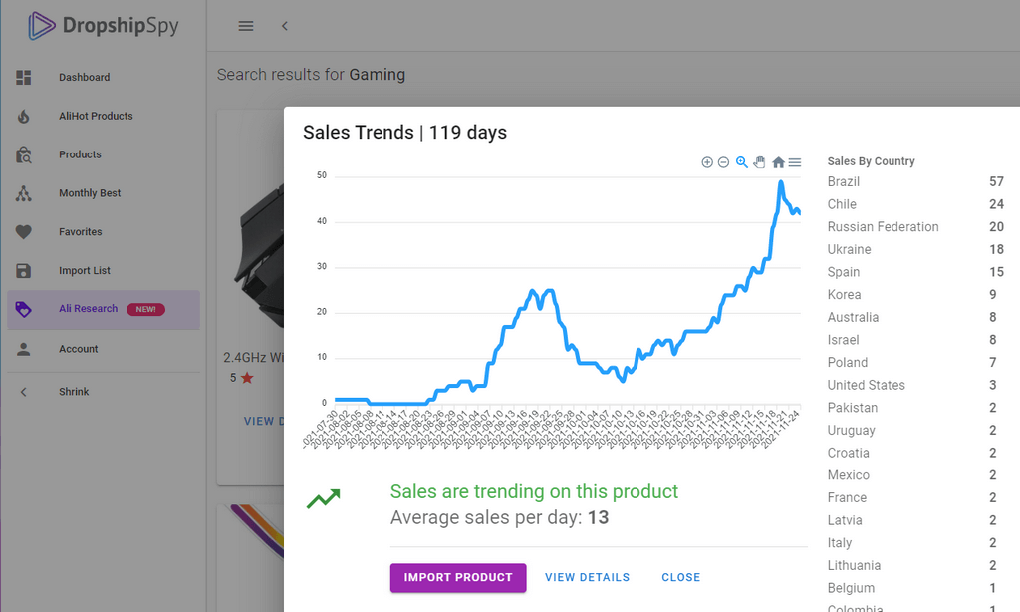The width and height of the screenshot is (1020, 612).
Task: Click the IMPORT PRODUCT button
Action: pyautogui.click(x=457, y=578)
